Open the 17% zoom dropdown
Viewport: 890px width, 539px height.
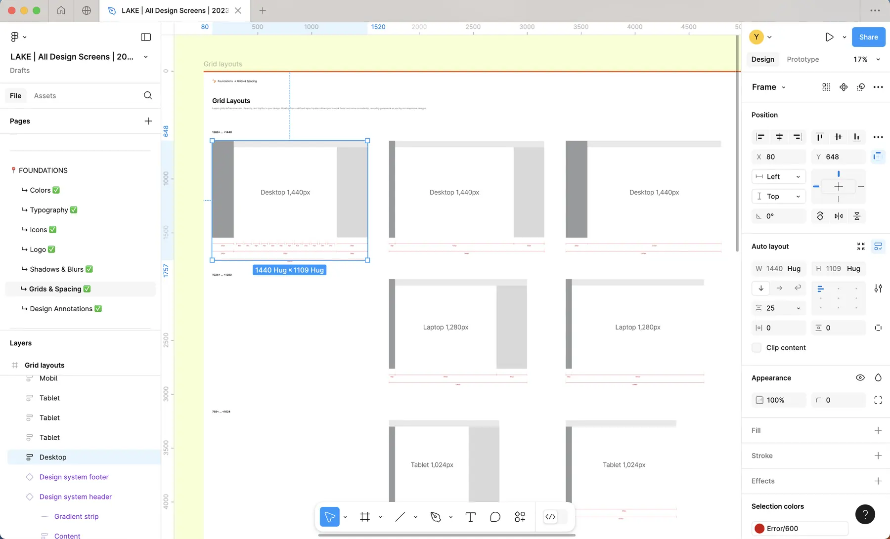click(866, 59)
